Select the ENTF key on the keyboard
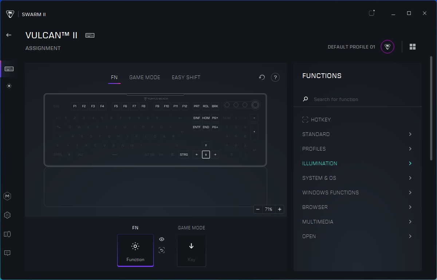 pyautogui.click(x=197, y=127)
